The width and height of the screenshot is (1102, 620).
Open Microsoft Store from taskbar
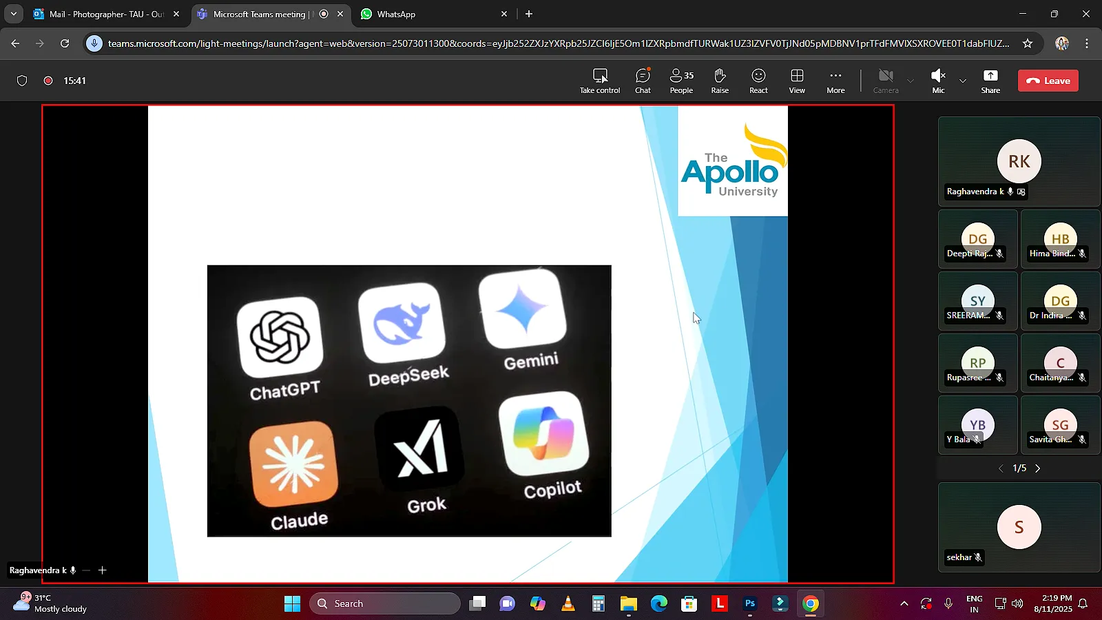pos(689,603)
